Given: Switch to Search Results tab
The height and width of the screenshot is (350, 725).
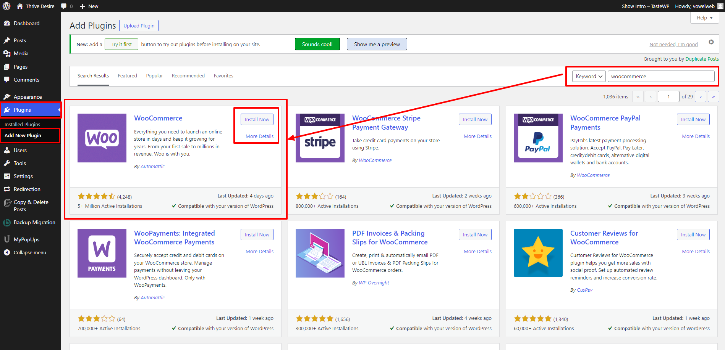Looking at the screenshot, I should (x=93, y=76).
